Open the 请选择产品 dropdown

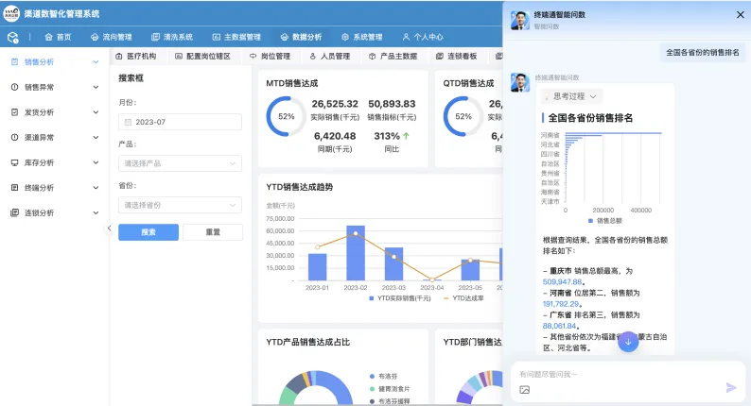(180, 163)
